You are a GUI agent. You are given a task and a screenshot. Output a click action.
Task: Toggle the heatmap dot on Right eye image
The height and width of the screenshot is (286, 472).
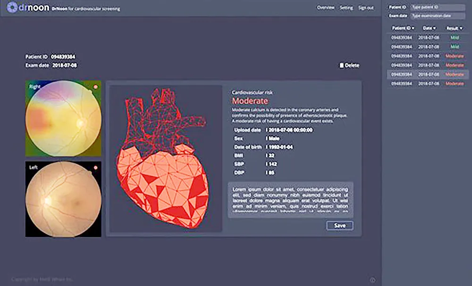point(95,87)
